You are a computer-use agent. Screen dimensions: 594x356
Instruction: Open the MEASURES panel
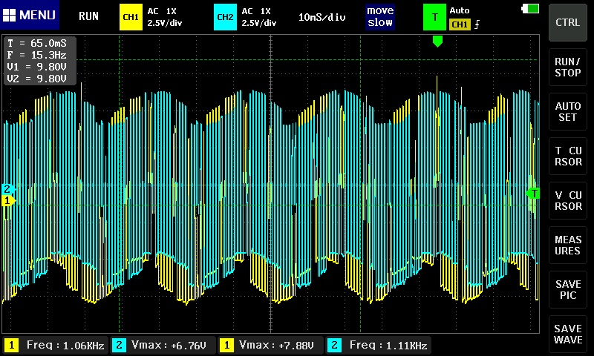[x=568, y=245]
